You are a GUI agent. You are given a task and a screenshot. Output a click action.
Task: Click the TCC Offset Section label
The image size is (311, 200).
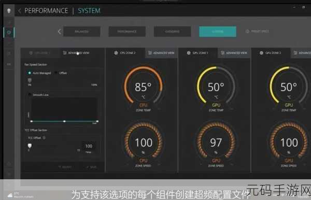tap(36, 130)
